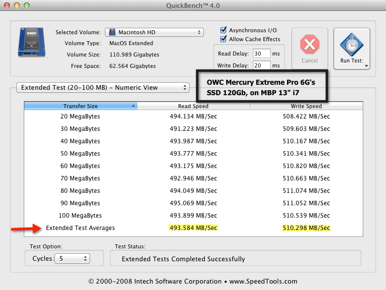386x290 pixels.
Task: Click Extended Tests Completed Successfully status
Action: tap(184, 259)
